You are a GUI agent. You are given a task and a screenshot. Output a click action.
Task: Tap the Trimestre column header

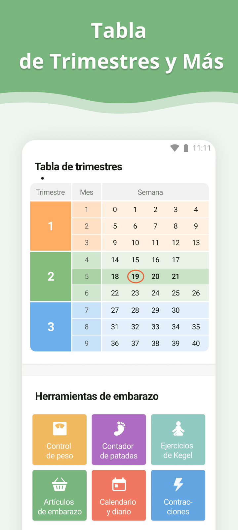pyautogui.click(x=51, y=192)
